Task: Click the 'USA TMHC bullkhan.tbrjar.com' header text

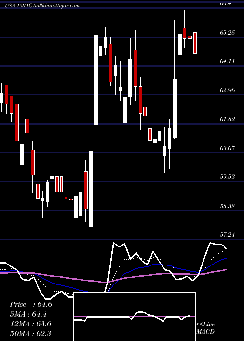Action: pos(42,6)
